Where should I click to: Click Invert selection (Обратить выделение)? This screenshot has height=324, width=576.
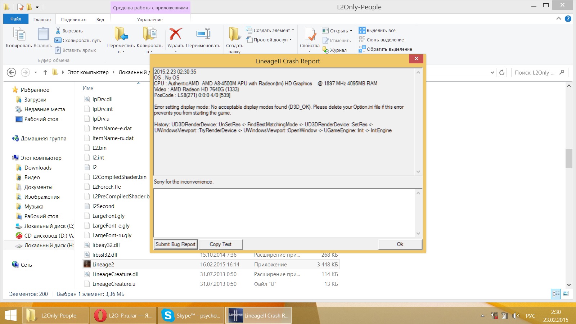[386, 49]
